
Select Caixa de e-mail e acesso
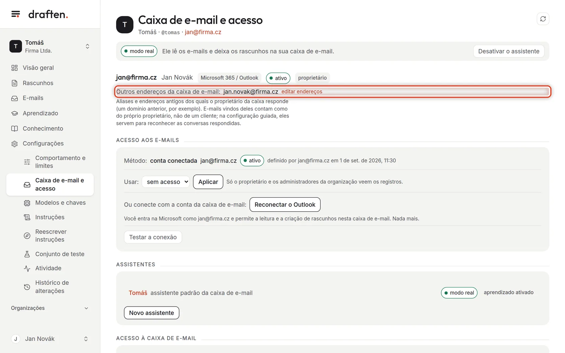pyautogui.click(x=50, y=185)
